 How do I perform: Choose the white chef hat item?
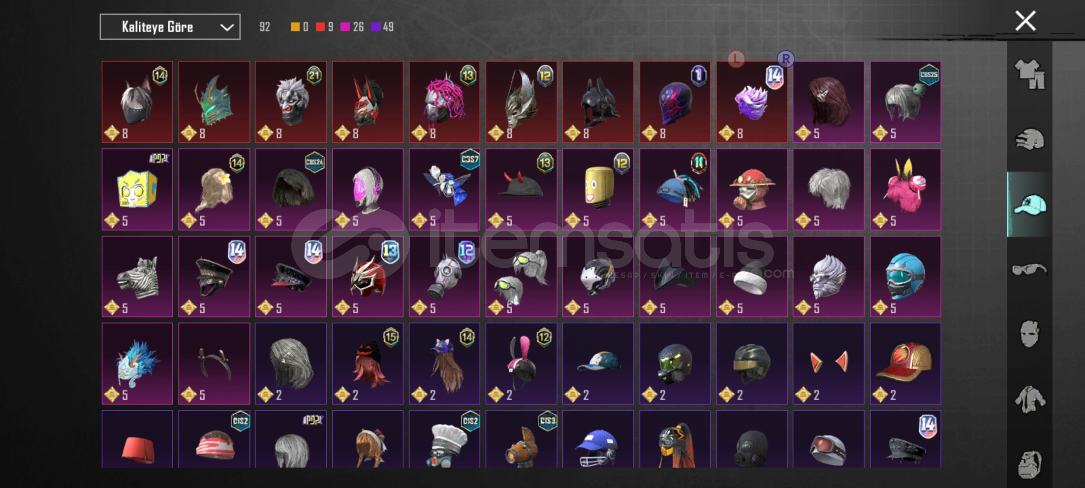click(444, 439)
